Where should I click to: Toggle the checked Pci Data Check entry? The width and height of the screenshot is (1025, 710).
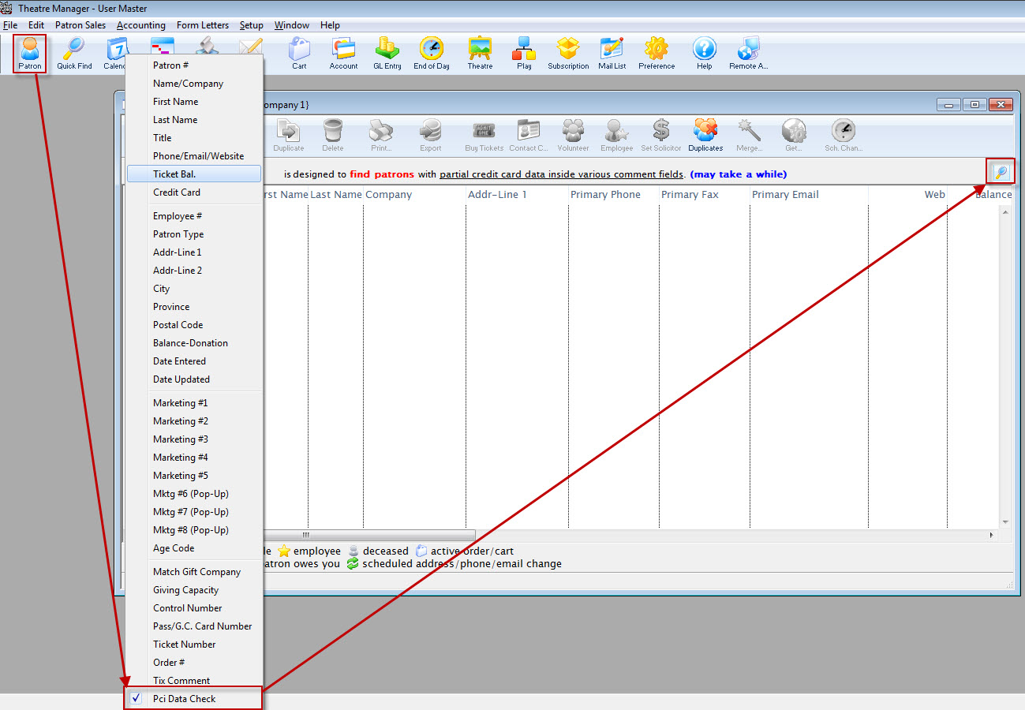coord(193,698)
